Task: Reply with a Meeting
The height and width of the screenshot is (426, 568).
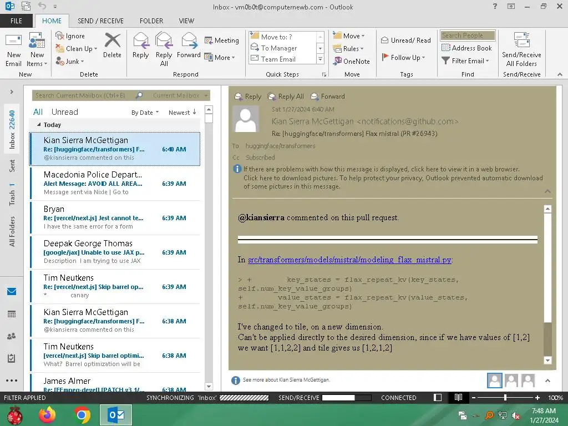Action: pos(222,40)
